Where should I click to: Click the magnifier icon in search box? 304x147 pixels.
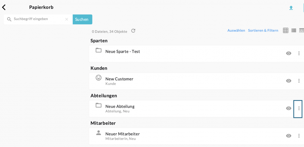click(9, 19)
